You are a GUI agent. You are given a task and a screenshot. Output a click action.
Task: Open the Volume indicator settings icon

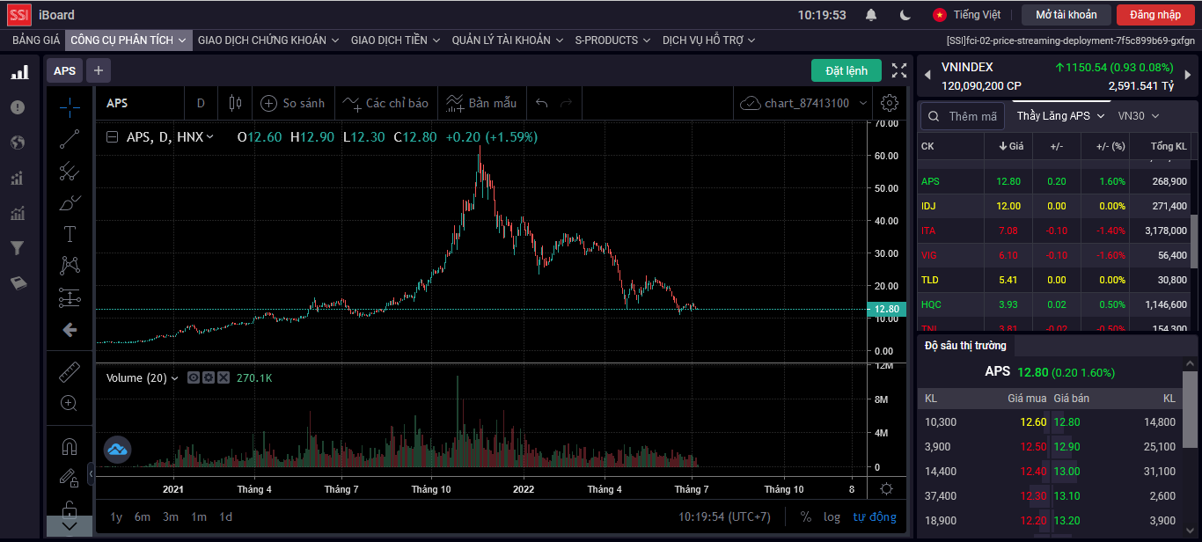209,377
